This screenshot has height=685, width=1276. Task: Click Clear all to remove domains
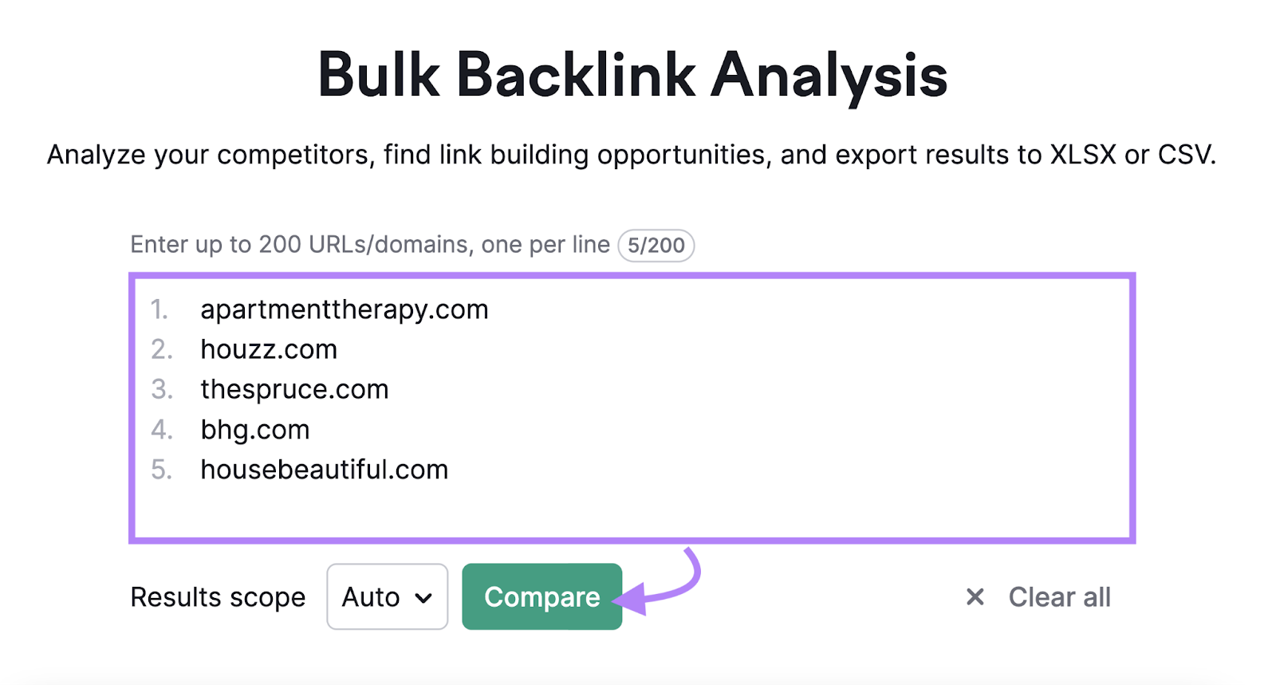coord(1059,596)
